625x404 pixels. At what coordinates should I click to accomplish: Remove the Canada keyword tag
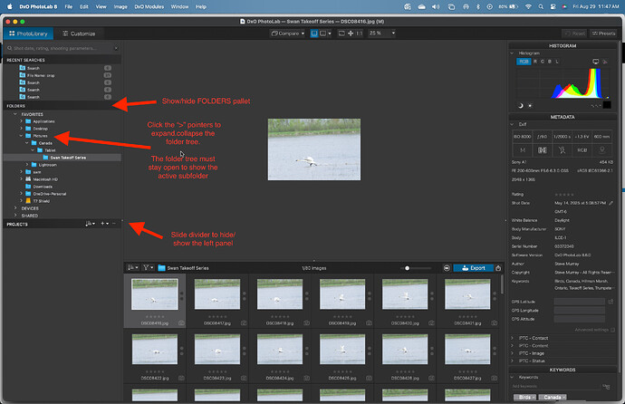564,398
